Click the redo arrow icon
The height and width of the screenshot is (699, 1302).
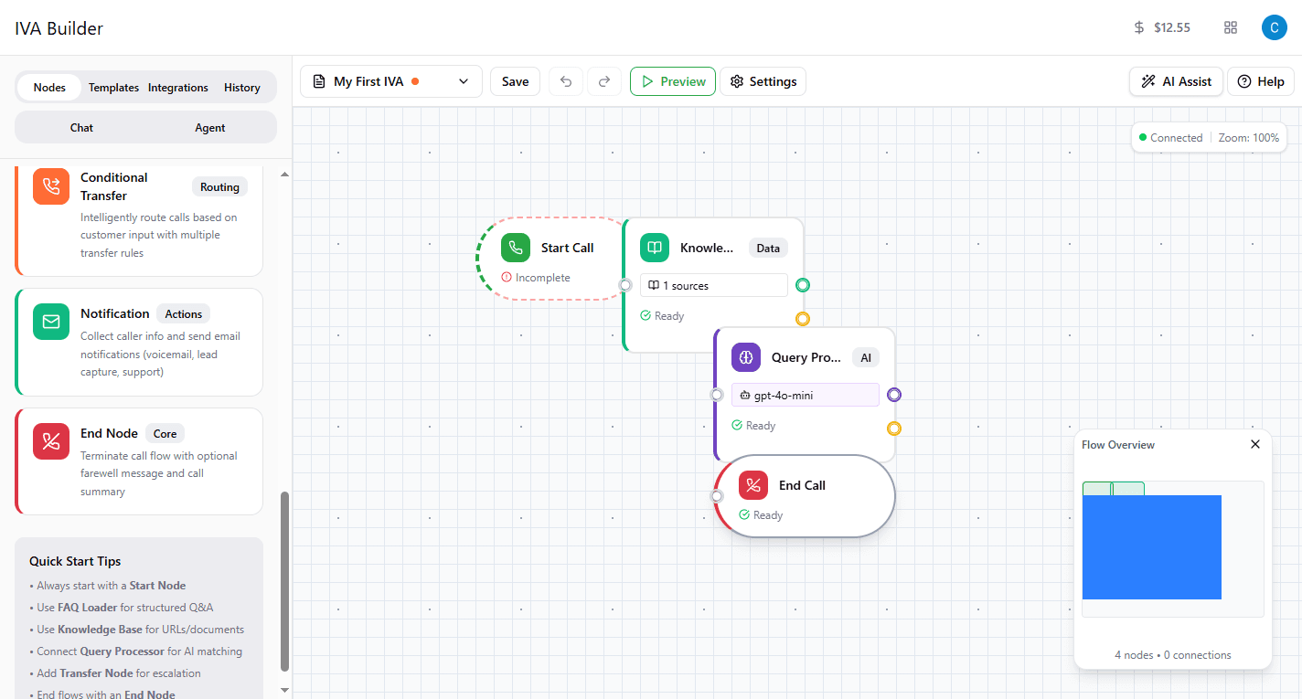604,81
